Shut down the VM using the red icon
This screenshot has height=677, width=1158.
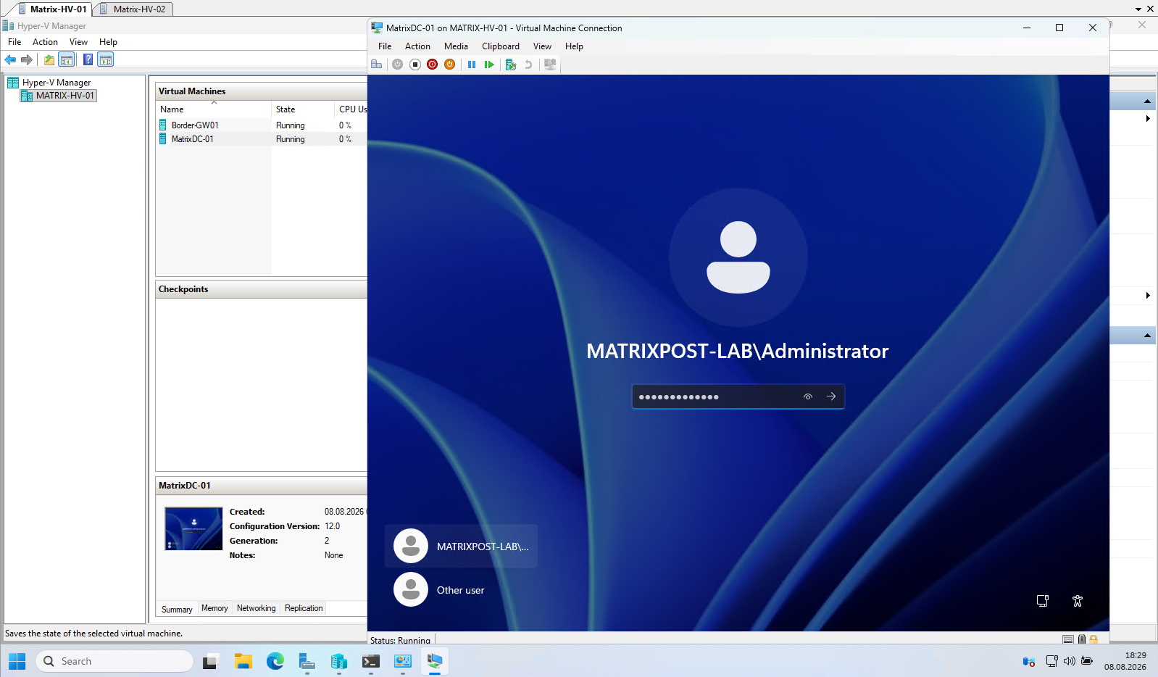(433, 65)
